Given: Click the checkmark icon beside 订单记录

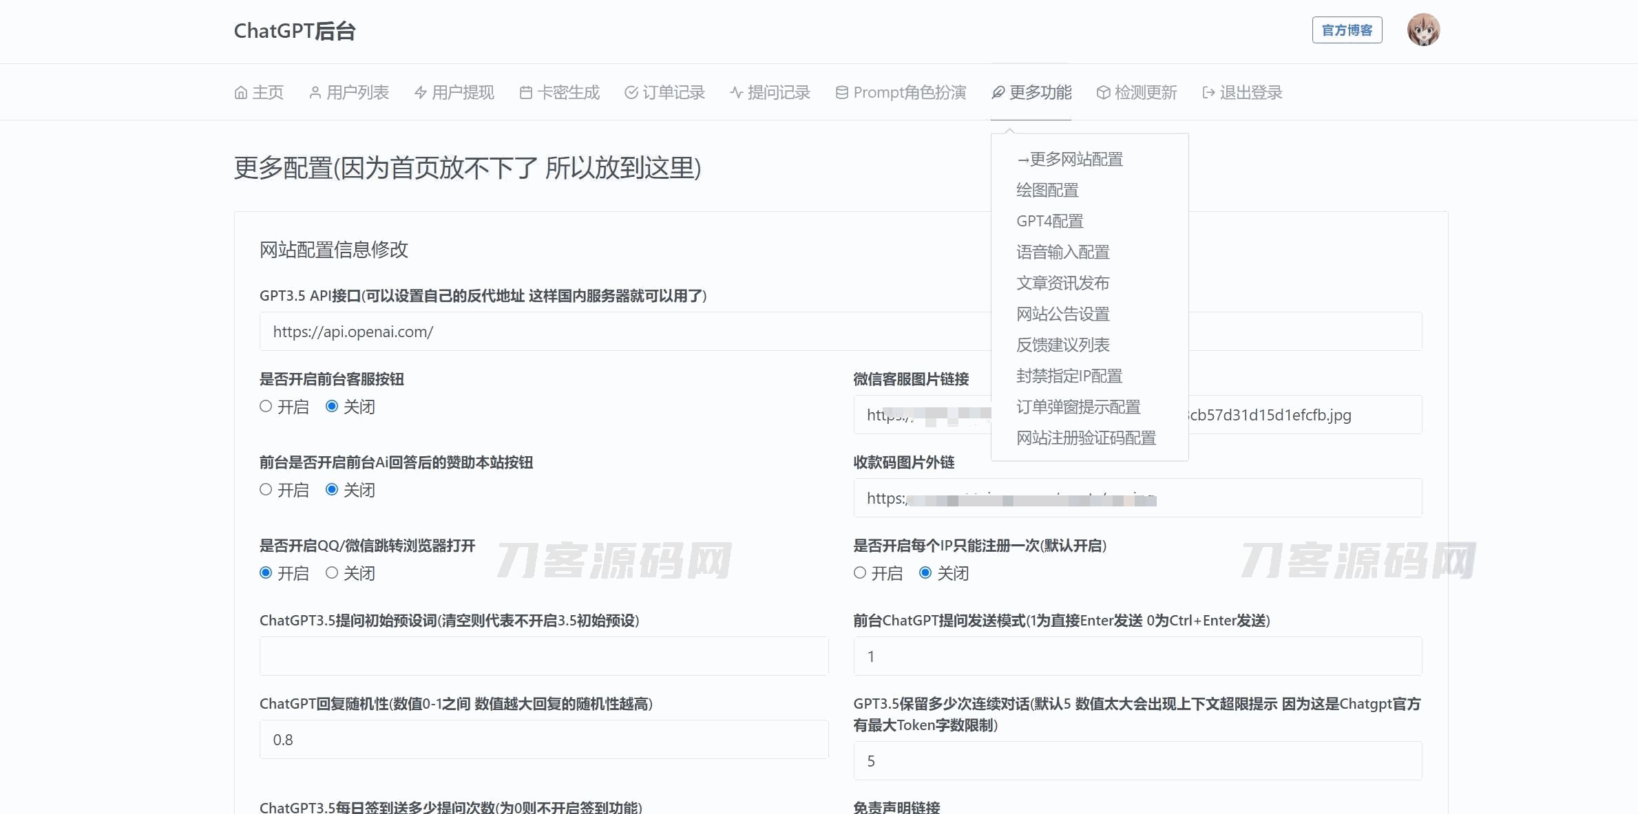Looking at the screenshot, I should pos(631,92).
